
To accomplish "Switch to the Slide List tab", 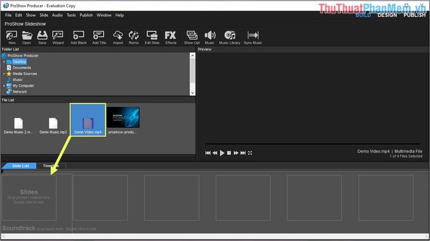I will click(20, 166).
